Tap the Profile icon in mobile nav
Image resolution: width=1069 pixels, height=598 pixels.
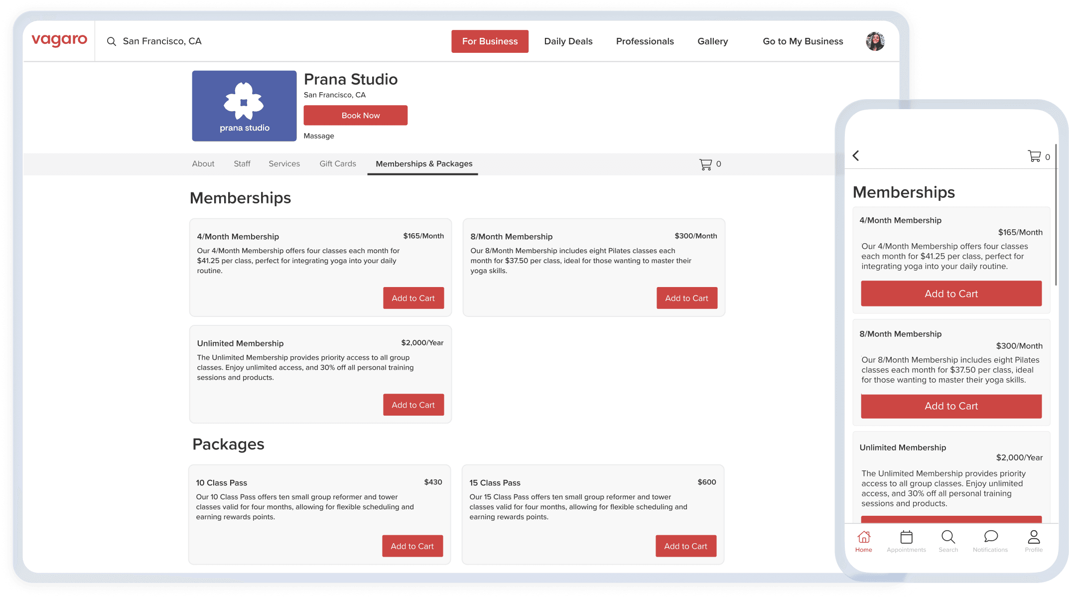(x=1034, y=537)
